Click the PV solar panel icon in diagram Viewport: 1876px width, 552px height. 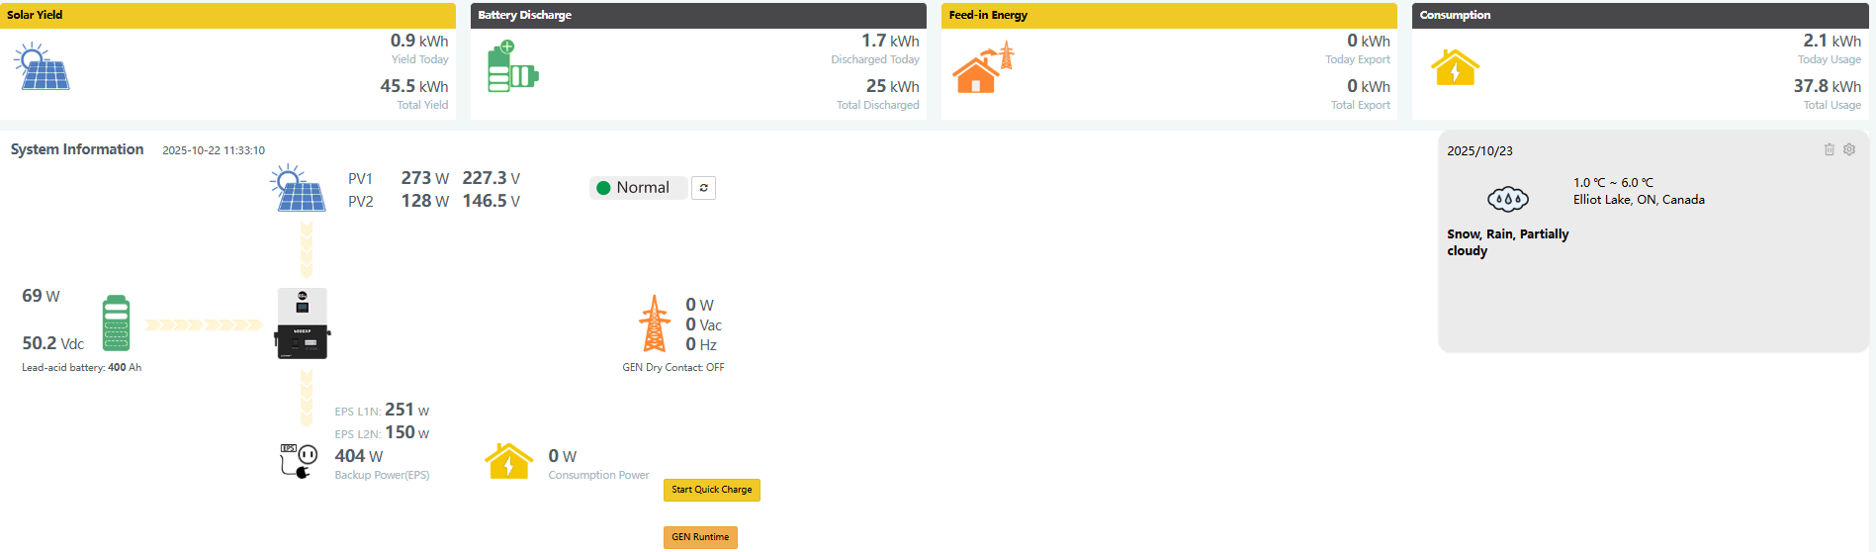click(x=298, y=190)
